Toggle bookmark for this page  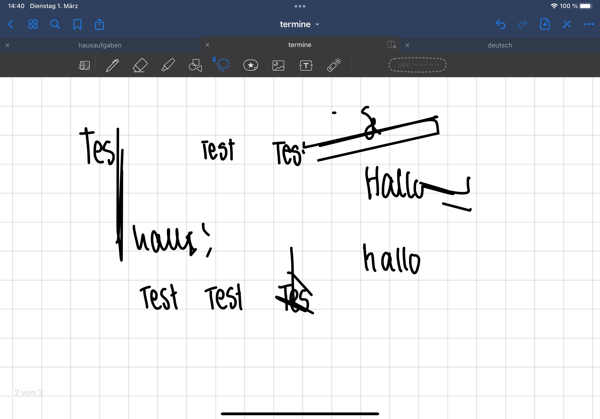point(77,24)
